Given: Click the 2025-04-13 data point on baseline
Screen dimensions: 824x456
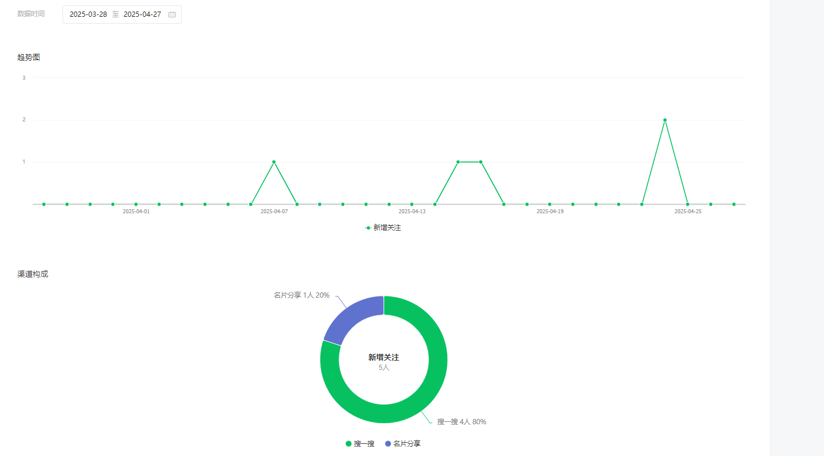Looking at the screenshot, I should click(x=412, y=204).
